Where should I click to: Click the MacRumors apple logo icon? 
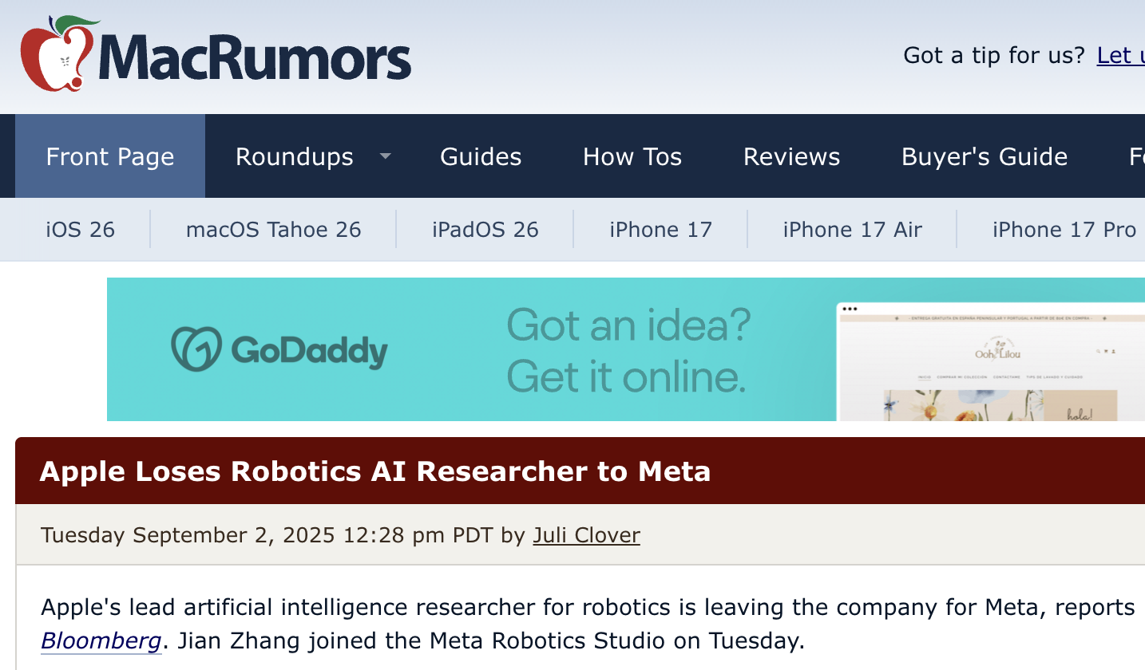[53, 53]
